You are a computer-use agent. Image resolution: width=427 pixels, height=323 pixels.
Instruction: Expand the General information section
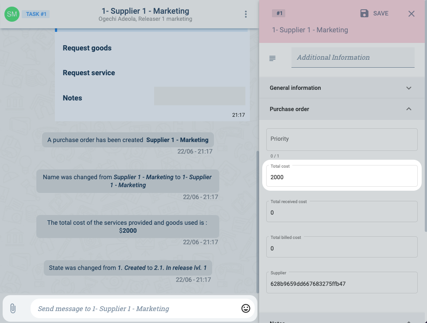[342, 88]
